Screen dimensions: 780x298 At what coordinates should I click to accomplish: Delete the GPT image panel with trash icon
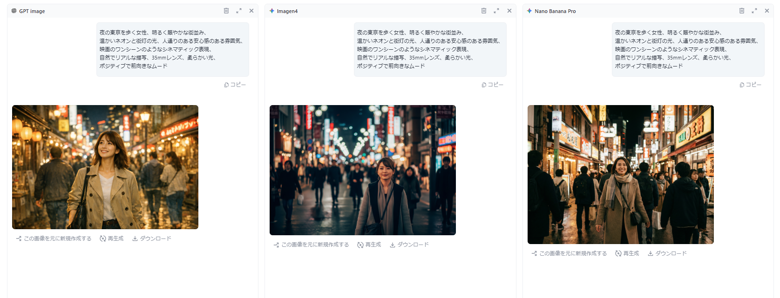226,11
